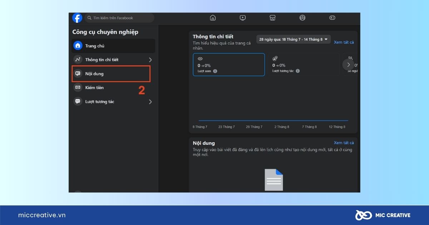Select the Lượt tương tác metric card

click(x=304, y=65)
